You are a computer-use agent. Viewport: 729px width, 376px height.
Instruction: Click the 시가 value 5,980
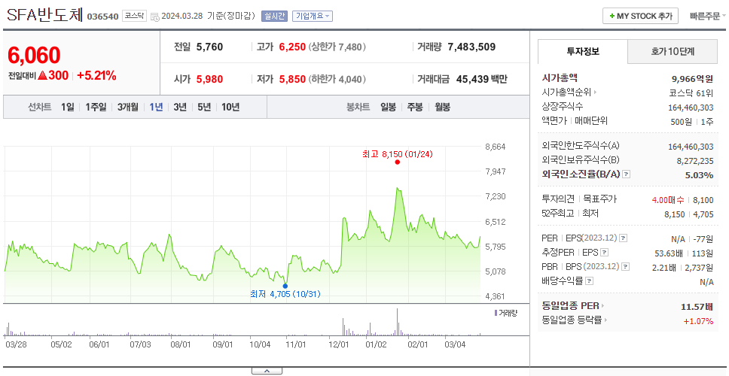pyautogui.click(x=209, y=80)
